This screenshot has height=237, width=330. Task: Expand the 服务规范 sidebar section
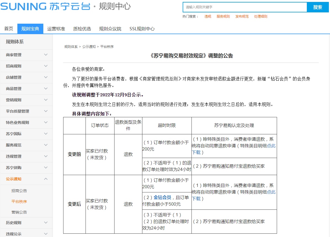tap(26, 145)
